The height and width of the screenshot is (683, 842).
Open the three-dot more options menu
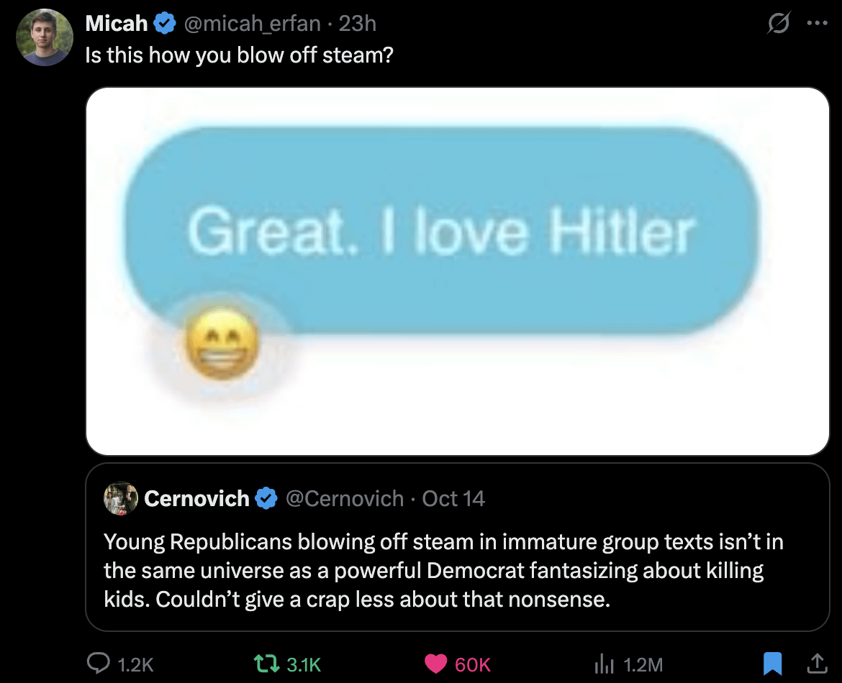pyautogui.click(x=818, y=24)
